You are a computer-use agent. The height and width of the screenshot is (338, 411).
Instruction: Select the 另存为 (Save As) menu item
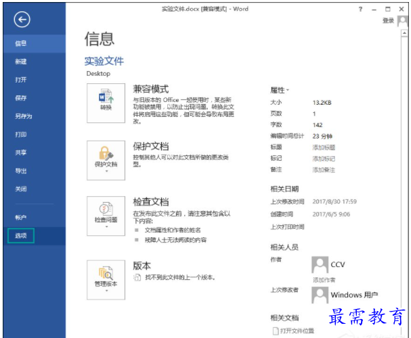[x=35, y=116]
